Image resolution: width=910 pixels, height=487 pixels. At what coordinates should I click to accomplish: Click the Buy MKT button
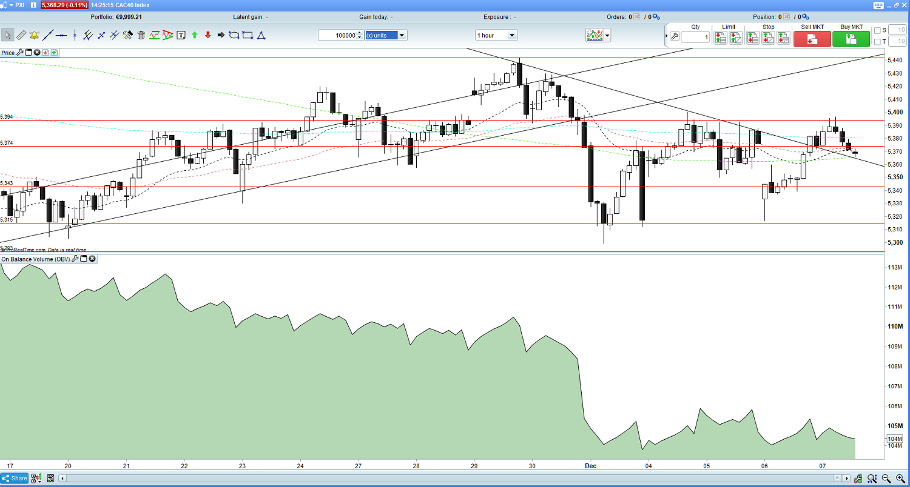[x=851, y=39]
